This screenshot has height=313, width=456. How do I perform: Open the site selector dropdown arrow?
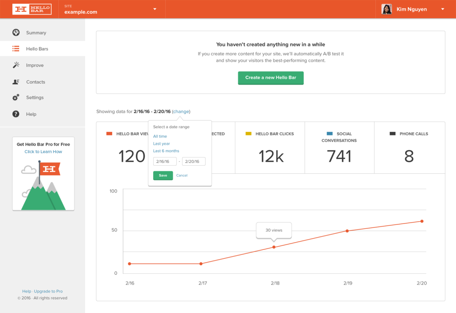click(x=155, y=9)
